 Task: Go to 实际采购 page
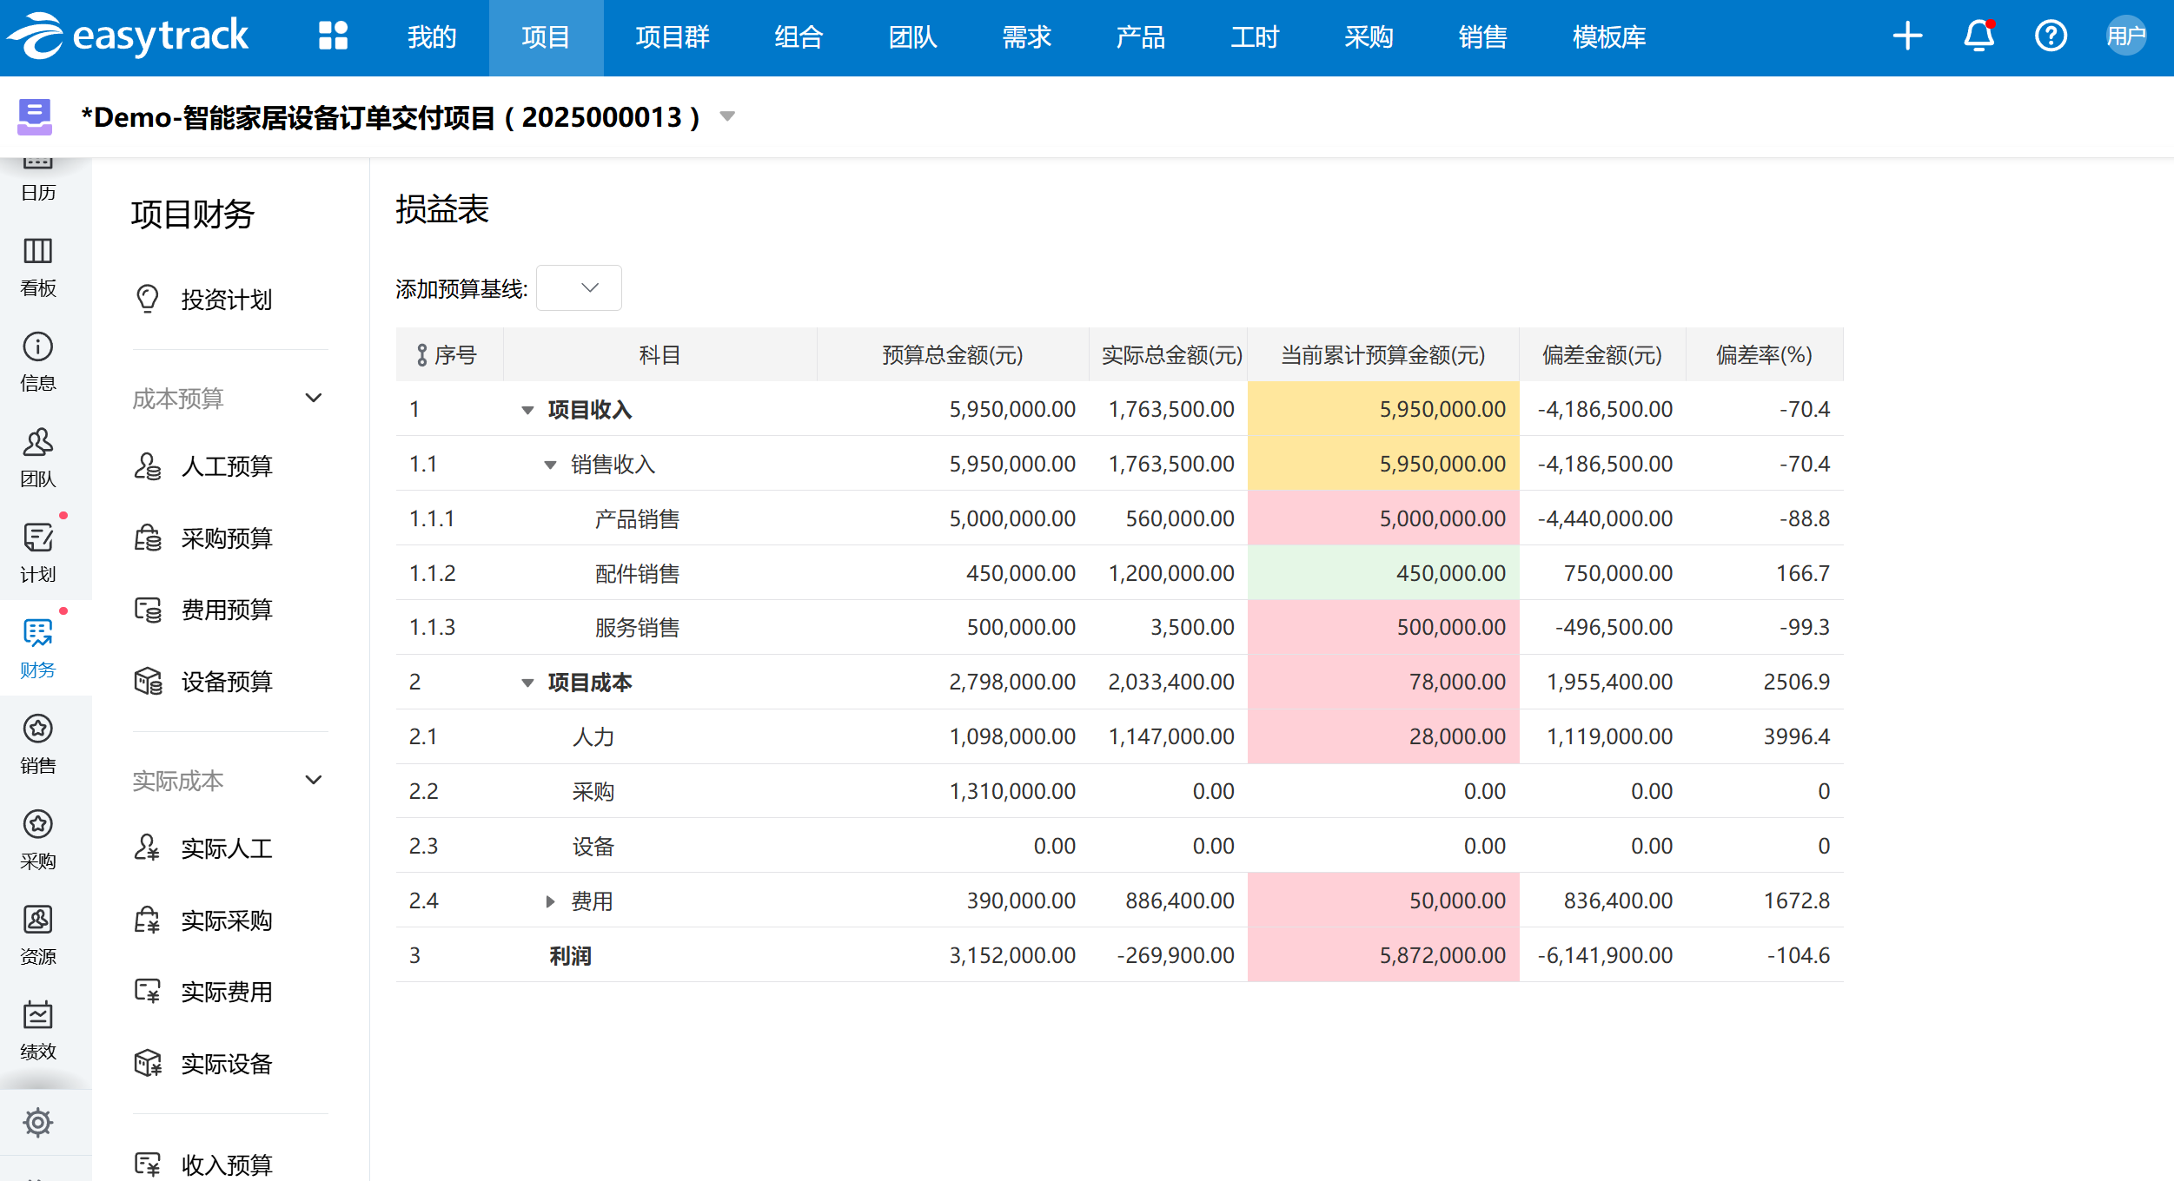coord(227,920)
